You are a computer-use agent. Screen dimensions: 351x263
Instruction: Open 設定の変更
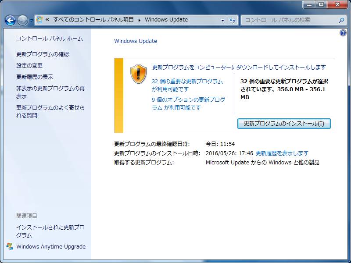(x=29, y=65)
